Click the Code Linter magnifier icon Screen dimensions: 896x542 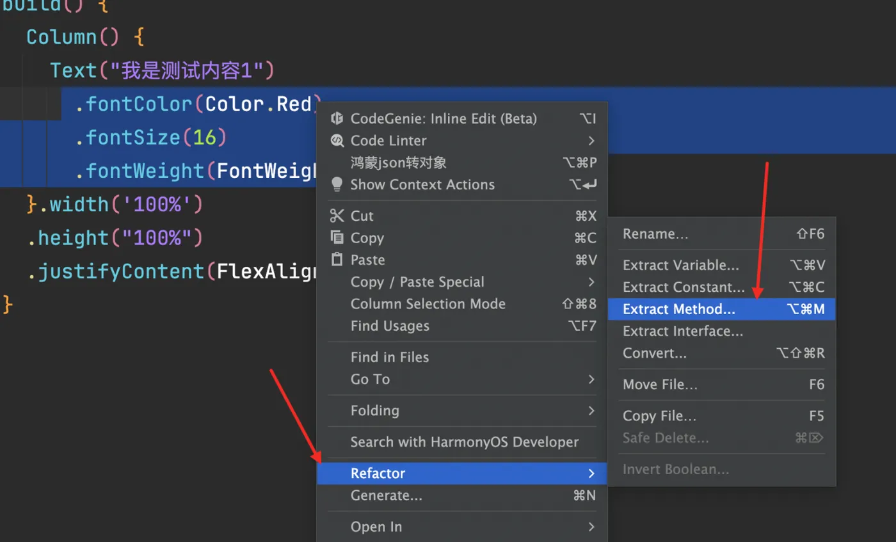click(337, 141)
